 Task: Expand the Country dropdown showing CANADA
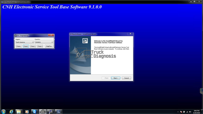click(x=44, y=42)
